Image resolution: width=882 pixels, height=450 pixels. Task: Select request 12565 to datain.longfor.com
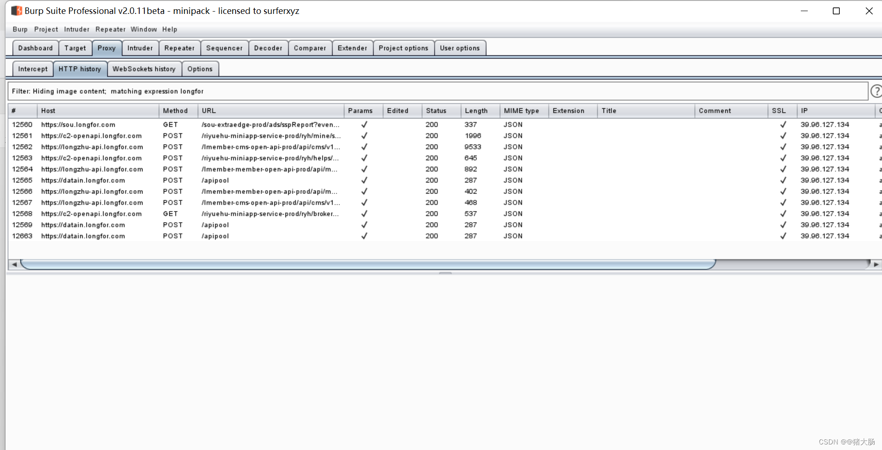[x=444, y=180]
